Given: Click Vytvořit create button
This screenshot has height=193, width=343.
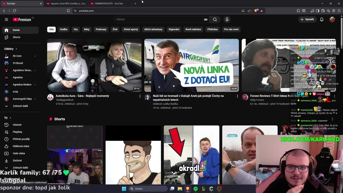Looking at the screenshot, I should tap(307, 19).
